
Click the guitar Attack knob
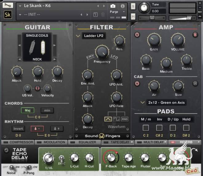click(x=17, y=72)
